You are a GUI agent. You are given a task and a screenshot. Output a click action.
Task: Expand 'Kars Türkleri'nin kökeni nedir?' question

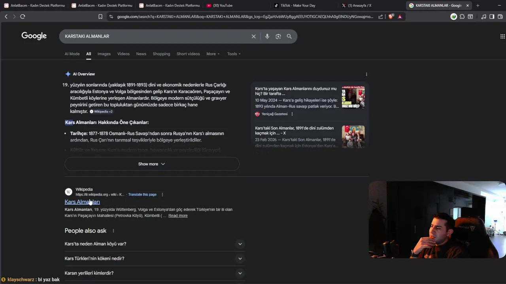click(x=155, y=258)
